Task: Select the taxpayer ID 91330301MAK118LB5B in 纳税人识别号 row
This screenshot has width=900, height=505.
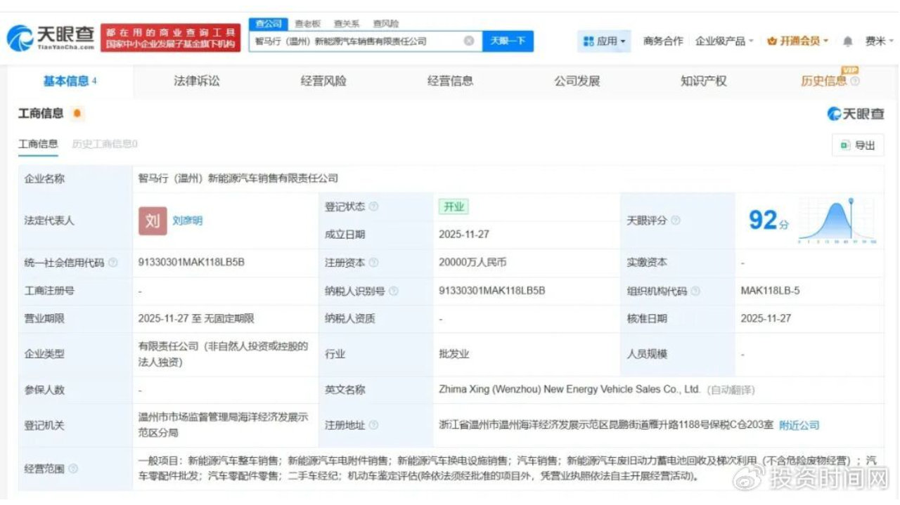Action: pyautogui.click(x=492, y=290)
